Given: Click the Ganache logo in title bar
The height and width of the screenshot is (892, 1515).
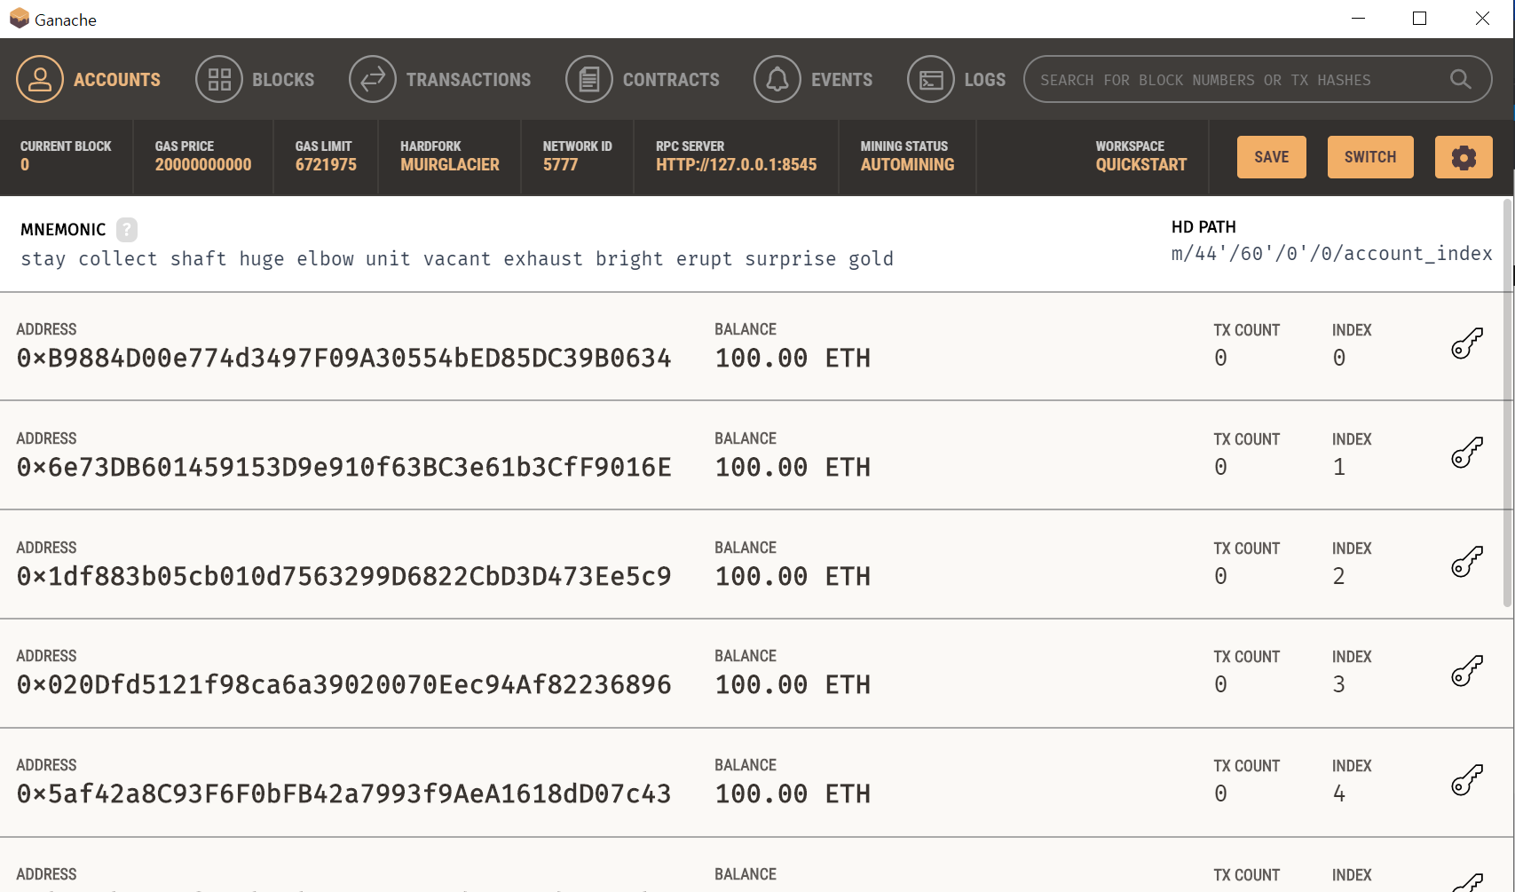Looking at the screenshot, I should click(x=19, y=19).
